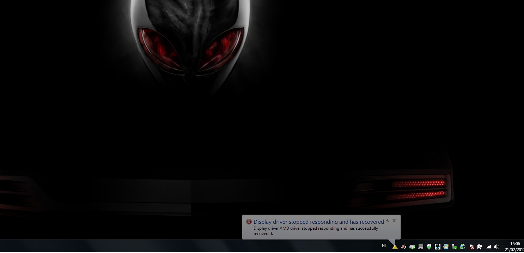Click the drive with green checkmark tray icon
This screenshot has width=524, height=253.
coord(412,247)
